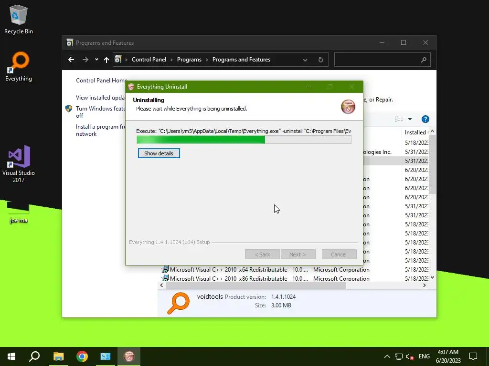
Task: Open Control Panel Home link
Action: (101, 80)
